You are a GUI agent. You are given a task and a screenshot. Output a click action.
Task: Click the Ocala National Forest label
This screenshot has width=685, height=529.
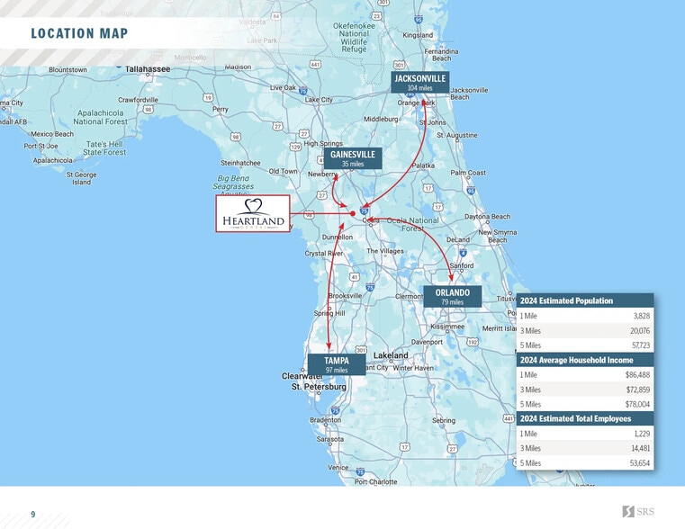tap(413, 224)
